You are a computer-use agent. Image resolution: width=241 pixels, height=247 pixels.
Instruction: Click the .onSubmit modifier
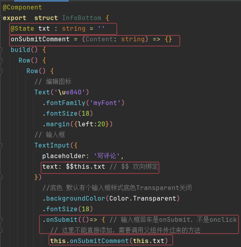coord(60,220)
